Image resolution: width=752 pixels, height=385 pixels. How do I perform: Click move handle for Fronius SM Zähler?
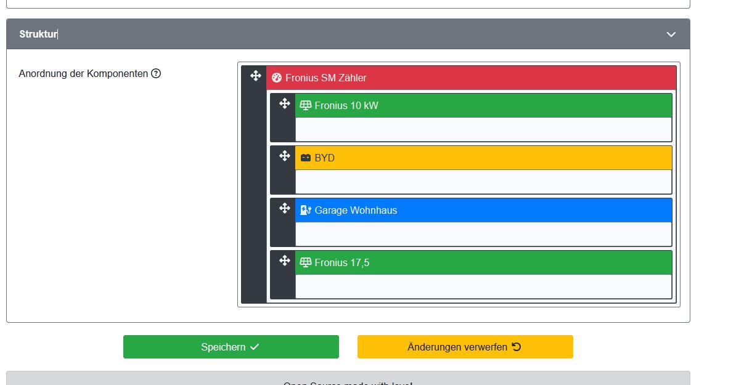tap(256, 76)
